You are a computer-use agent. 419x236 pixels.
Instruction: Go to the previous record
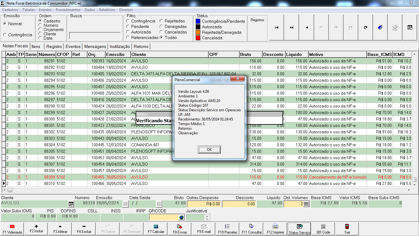307,27
